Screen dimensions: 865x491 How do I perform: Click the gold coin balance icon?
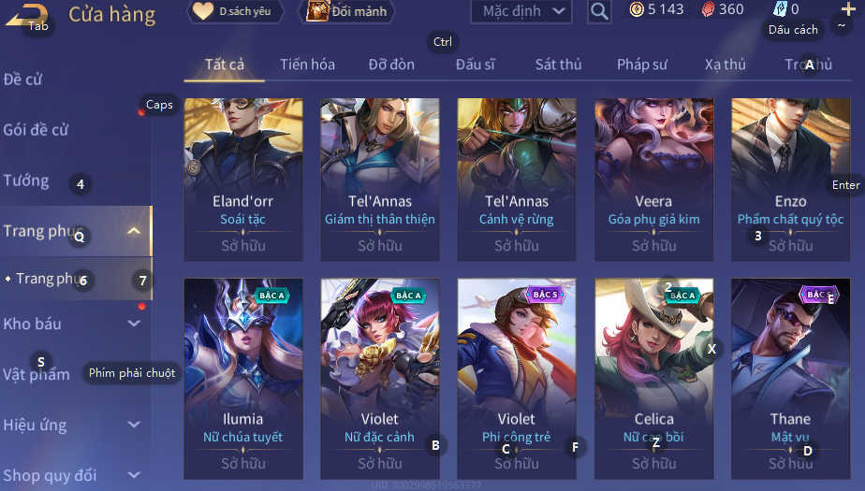tap(637, 9)
